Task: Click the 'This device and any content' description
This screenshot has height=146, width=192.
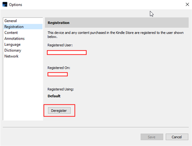Action: point(115,35)
